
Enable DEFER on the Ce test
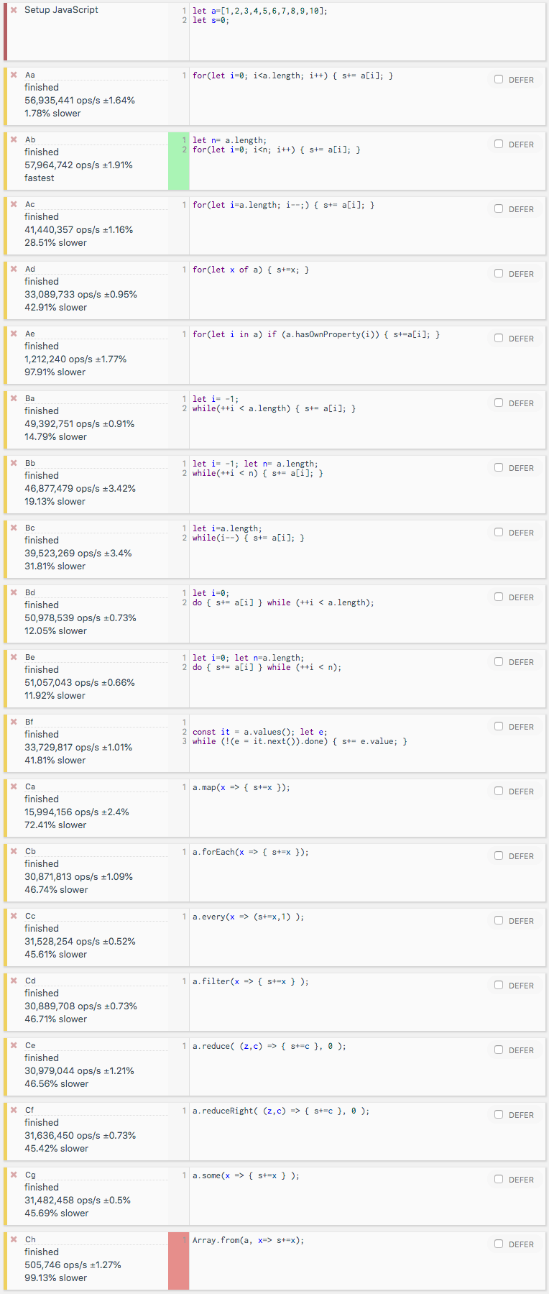pyautogui.click(x=499, y=1050)
